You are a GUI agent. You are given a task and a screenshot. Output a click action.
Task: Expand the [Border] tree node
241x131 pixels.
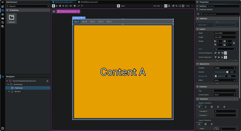(9, 91)
